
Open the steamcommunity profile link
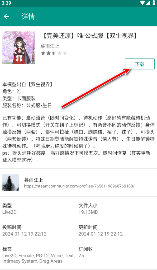[79, 186]
